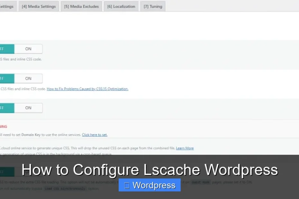Select the "[6] Localization" tab
Screen dimensions: 299x199
[121, 6]
